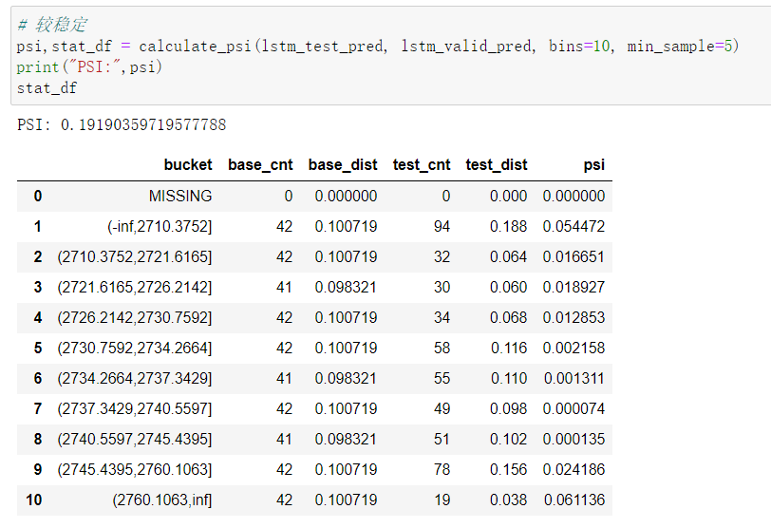Click the print PSI statement line
This screenshot has width=771, height=528.
(x=89, y=66)
